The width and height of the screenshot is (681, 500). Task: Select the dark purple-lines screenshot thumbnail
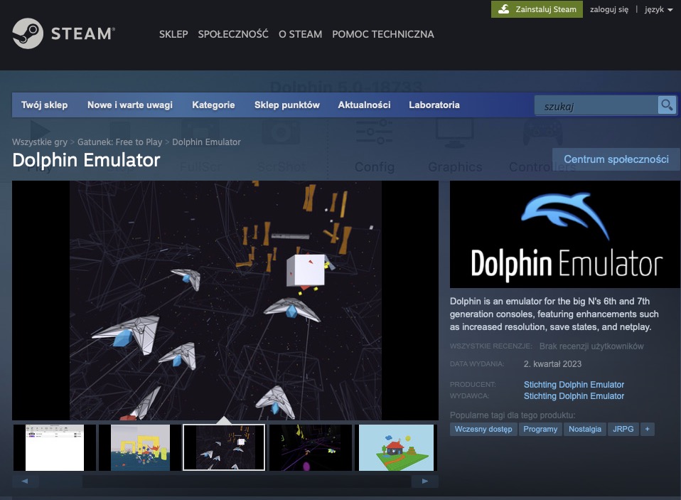311,447
